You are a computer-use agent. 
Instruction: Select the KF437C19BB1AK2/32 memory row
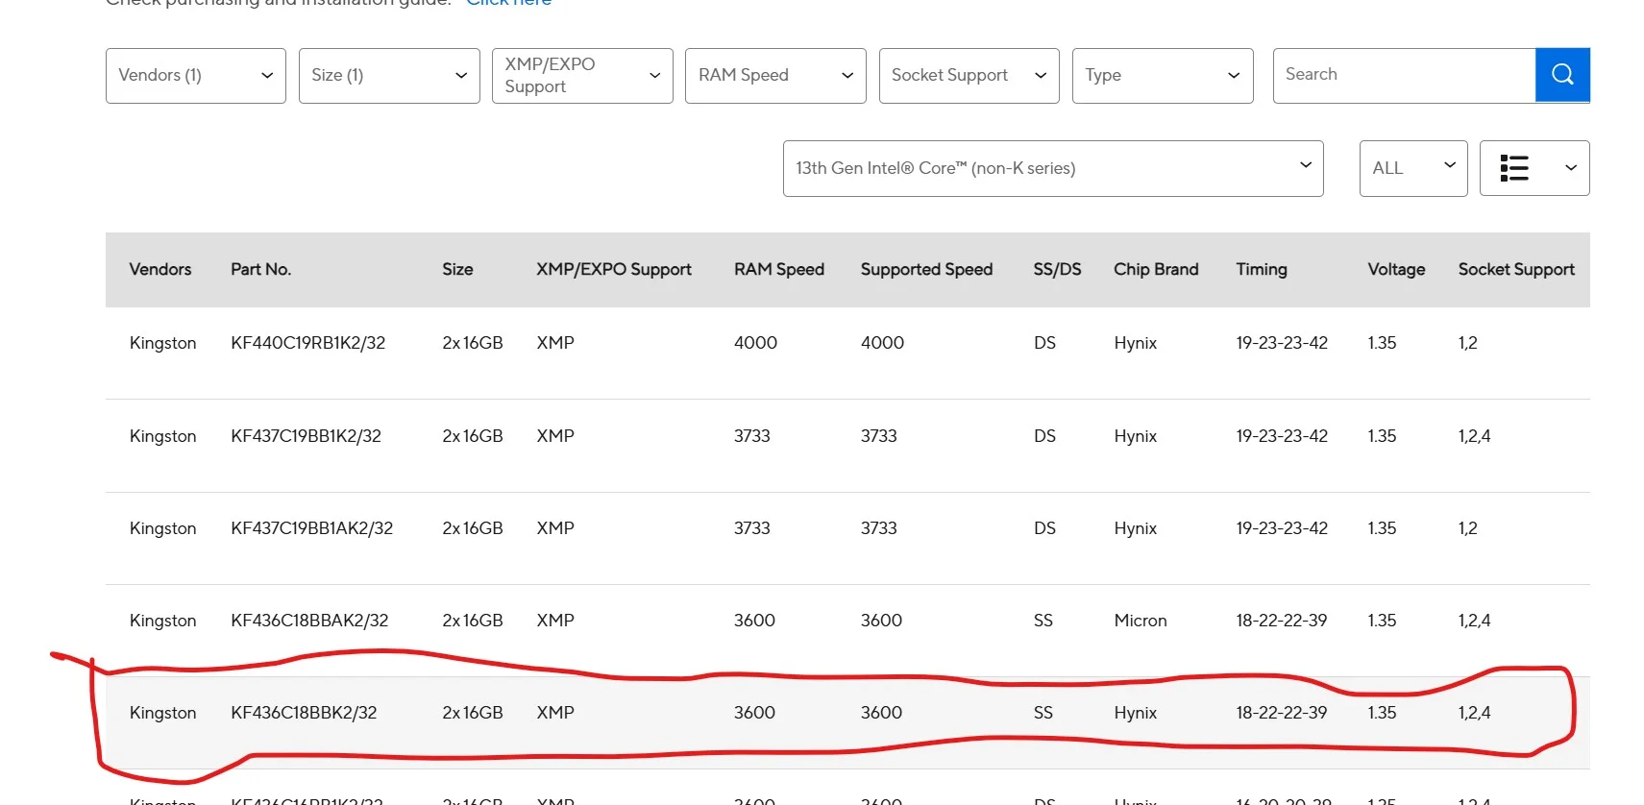click(x=311, y=528)
